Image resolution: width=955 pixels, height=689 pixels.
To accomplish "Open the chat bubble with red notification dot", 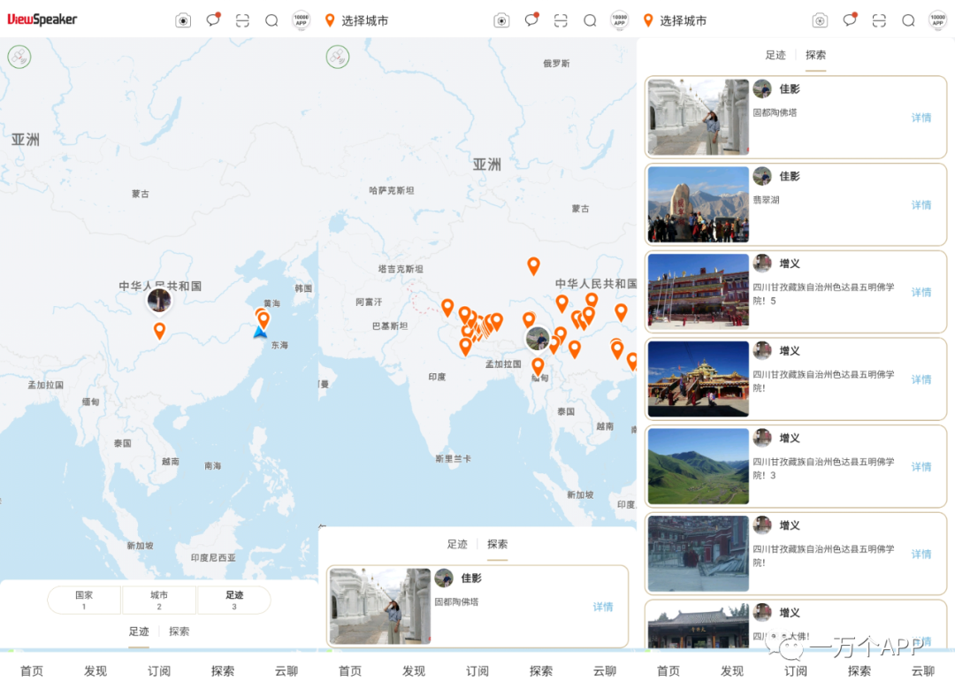I will pyautogui.click(x=213, y=19).
